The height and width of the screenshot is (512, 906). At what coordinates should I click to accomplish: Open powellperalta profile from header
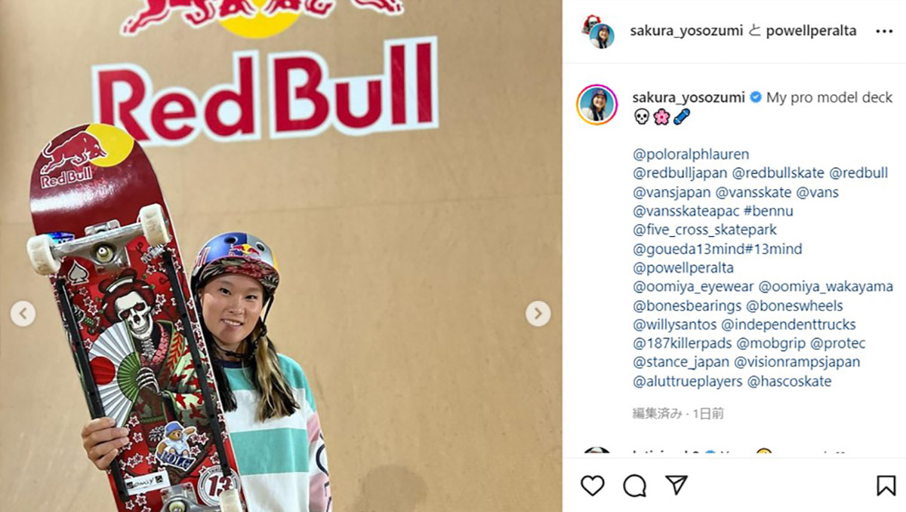pos(811,31)
